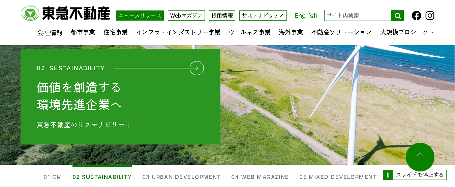
Task: Type in the サイト内検索 search field
Action: point(357,16)
